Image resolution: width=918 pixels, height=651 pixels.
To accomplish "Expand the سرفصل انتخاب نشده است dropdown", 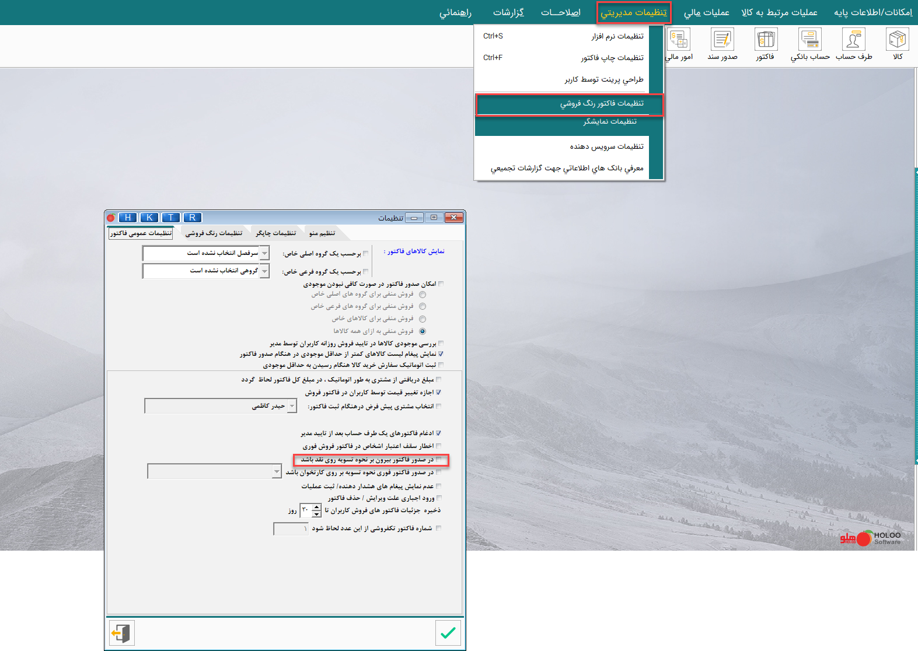I will point(265,253).
